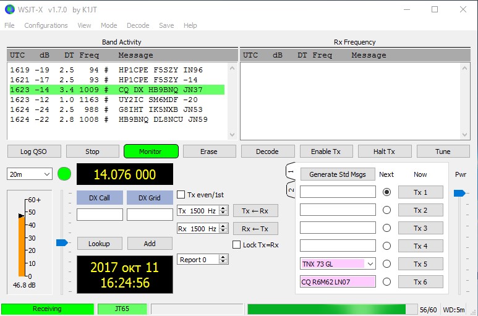The width and height of the screenshot is (478, 316).
Task: Decrease Report 0 value with down arrow
Action: [x=223, y=262]
